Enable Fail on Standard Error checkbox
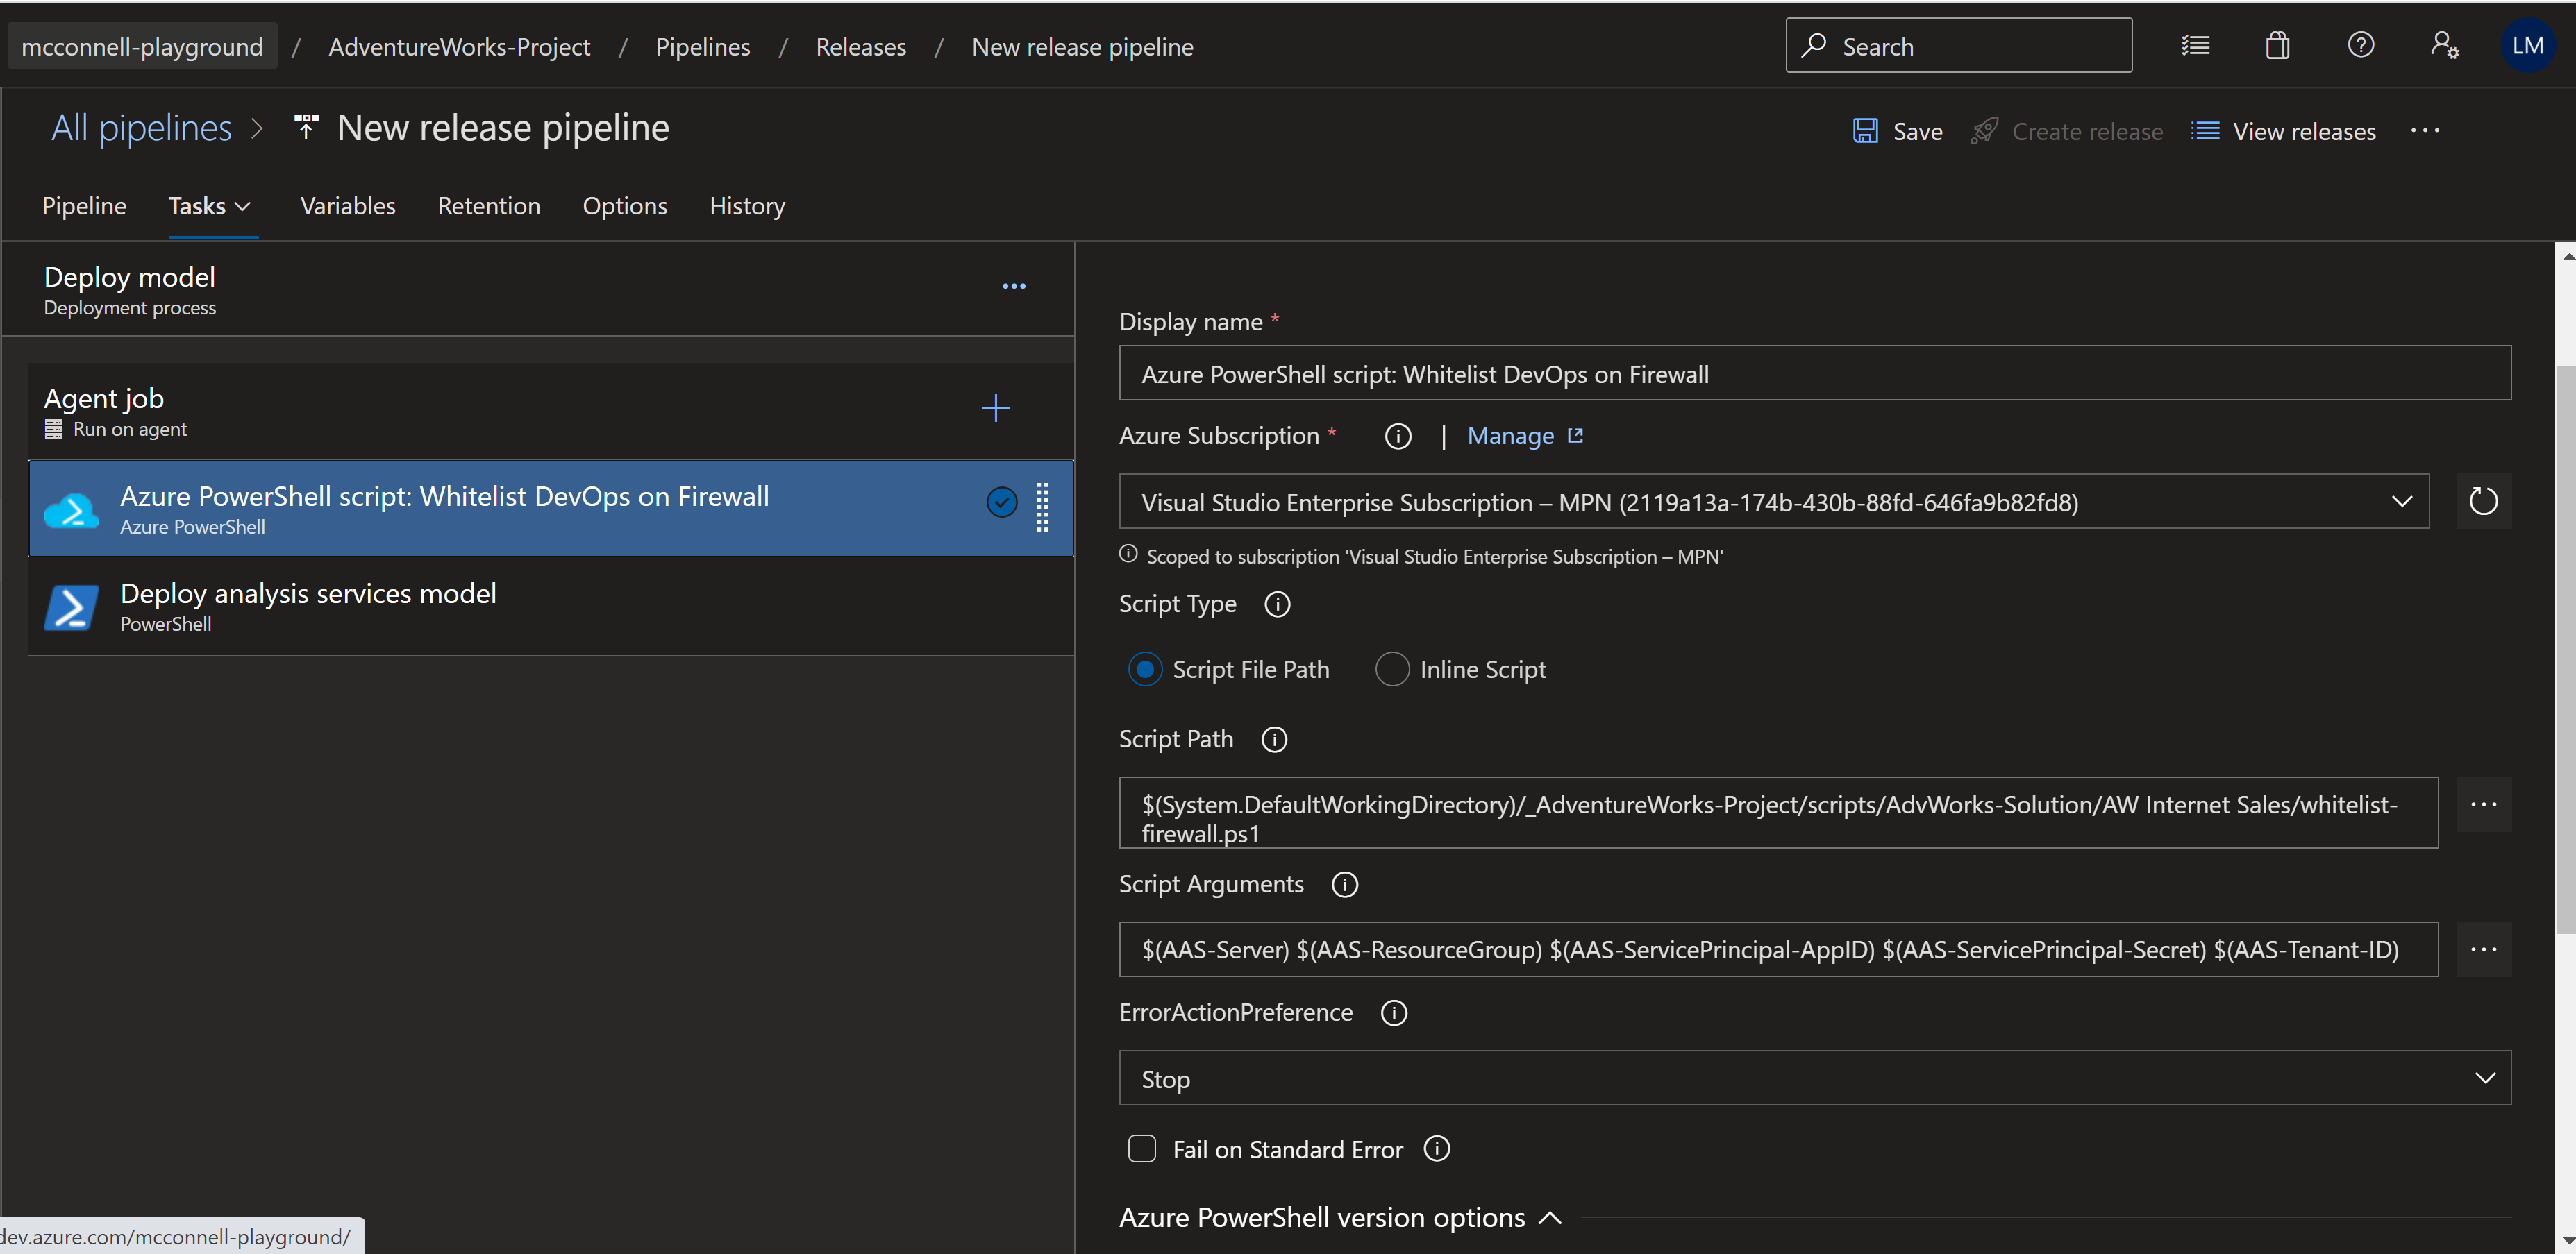Image resolution: width=2576 pixels, height=1254 pixels. (1142, 1149)
